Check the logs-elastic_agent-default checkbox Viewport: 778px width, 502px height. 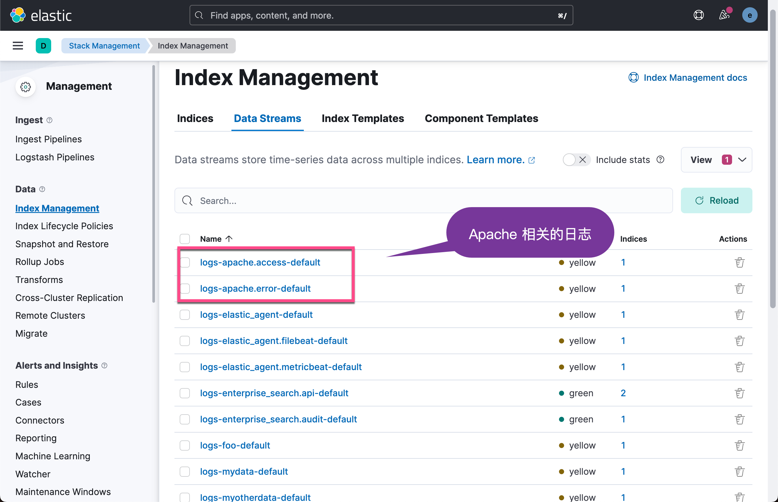pyautogui.click(x=185, y=315)
